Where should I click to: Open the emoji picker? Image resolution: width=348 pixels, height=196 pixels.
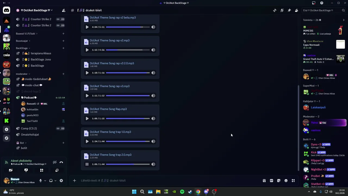click(x=286, y=180)
